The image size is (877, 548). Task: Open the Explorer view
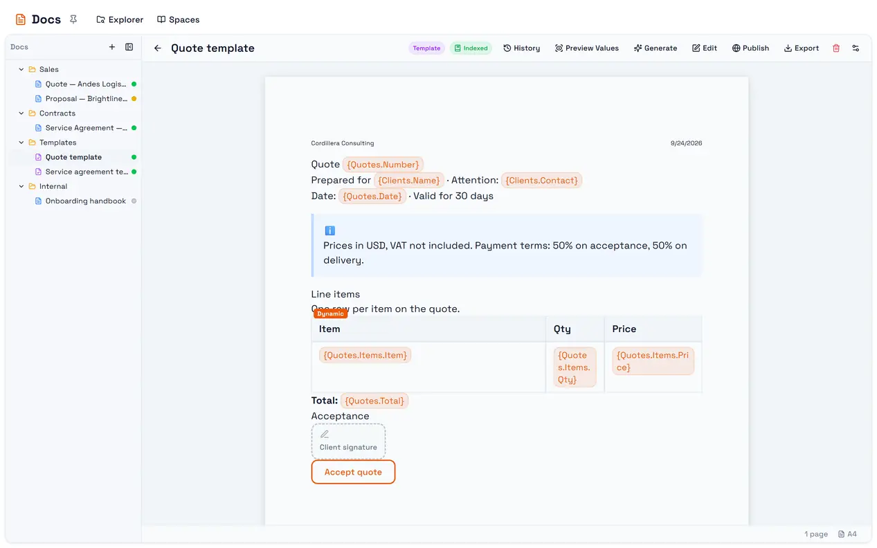tap(120, 19)
